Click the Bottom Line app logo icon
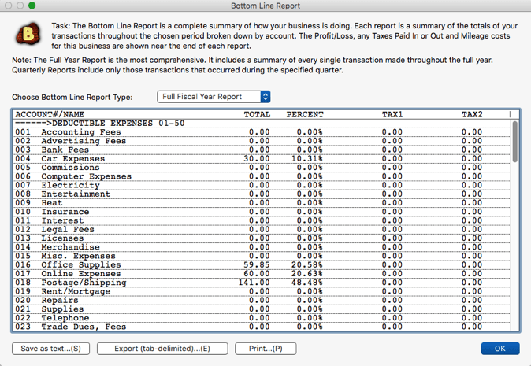531x366 pixels. coord(28,34)
